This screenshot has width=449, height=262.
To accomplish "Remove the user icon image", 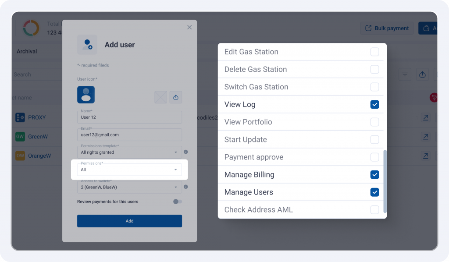I will point(160,97).
